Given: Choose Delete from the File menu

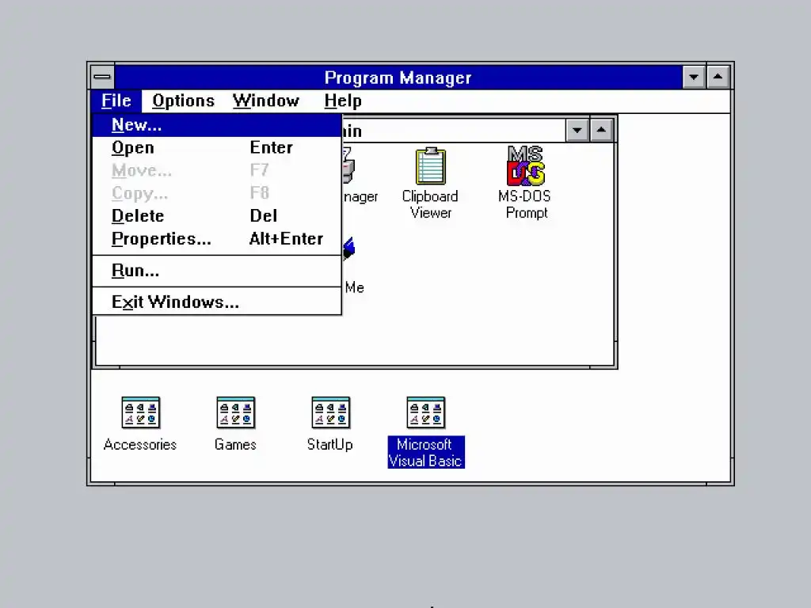Looking at the screenshot, I should coord(217,216).
